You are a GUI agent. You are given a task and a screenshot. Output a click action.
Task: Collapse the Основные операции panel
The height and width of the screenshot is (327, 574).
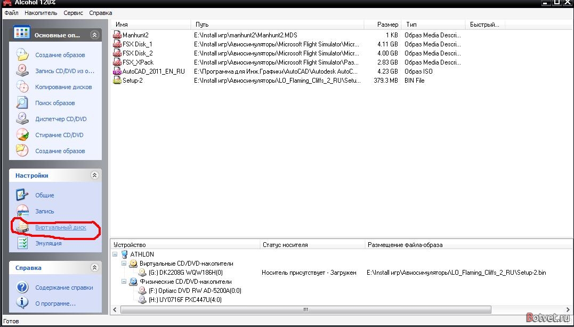[94, 35]
